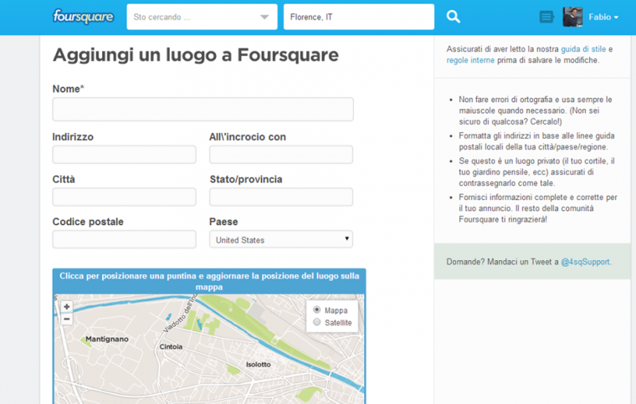Click the Cintoia label on the map
The height and width of the screenshot is (404, 636).
(x=171, y=347)
